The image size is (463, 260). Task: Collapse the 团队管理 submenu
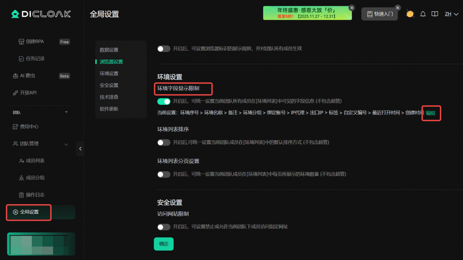pyautogui.click(x=66, y=144)
